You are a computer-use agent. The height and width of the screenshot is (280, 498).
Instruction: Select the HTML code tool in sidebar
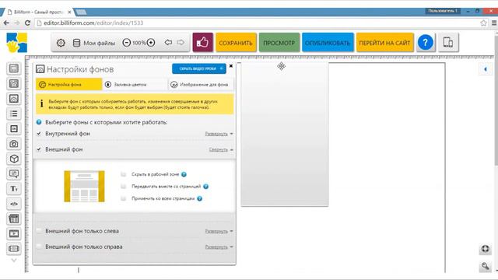coord(14,204)
